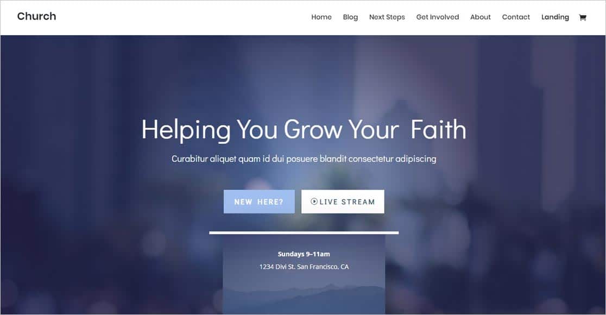Navigate to the About page
This screenshot has width=606, height=315.
[481, 17]
